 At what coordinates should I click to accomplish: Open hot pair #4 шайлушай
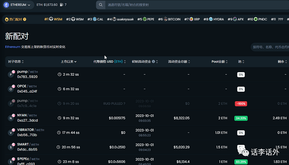(120, 19)
